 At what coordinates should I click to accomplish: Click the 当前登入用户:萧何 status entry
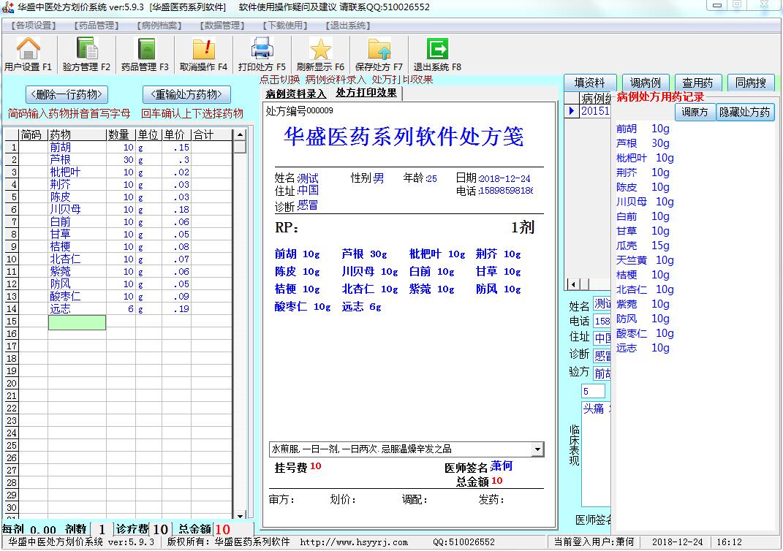click(x=594, y=542)
